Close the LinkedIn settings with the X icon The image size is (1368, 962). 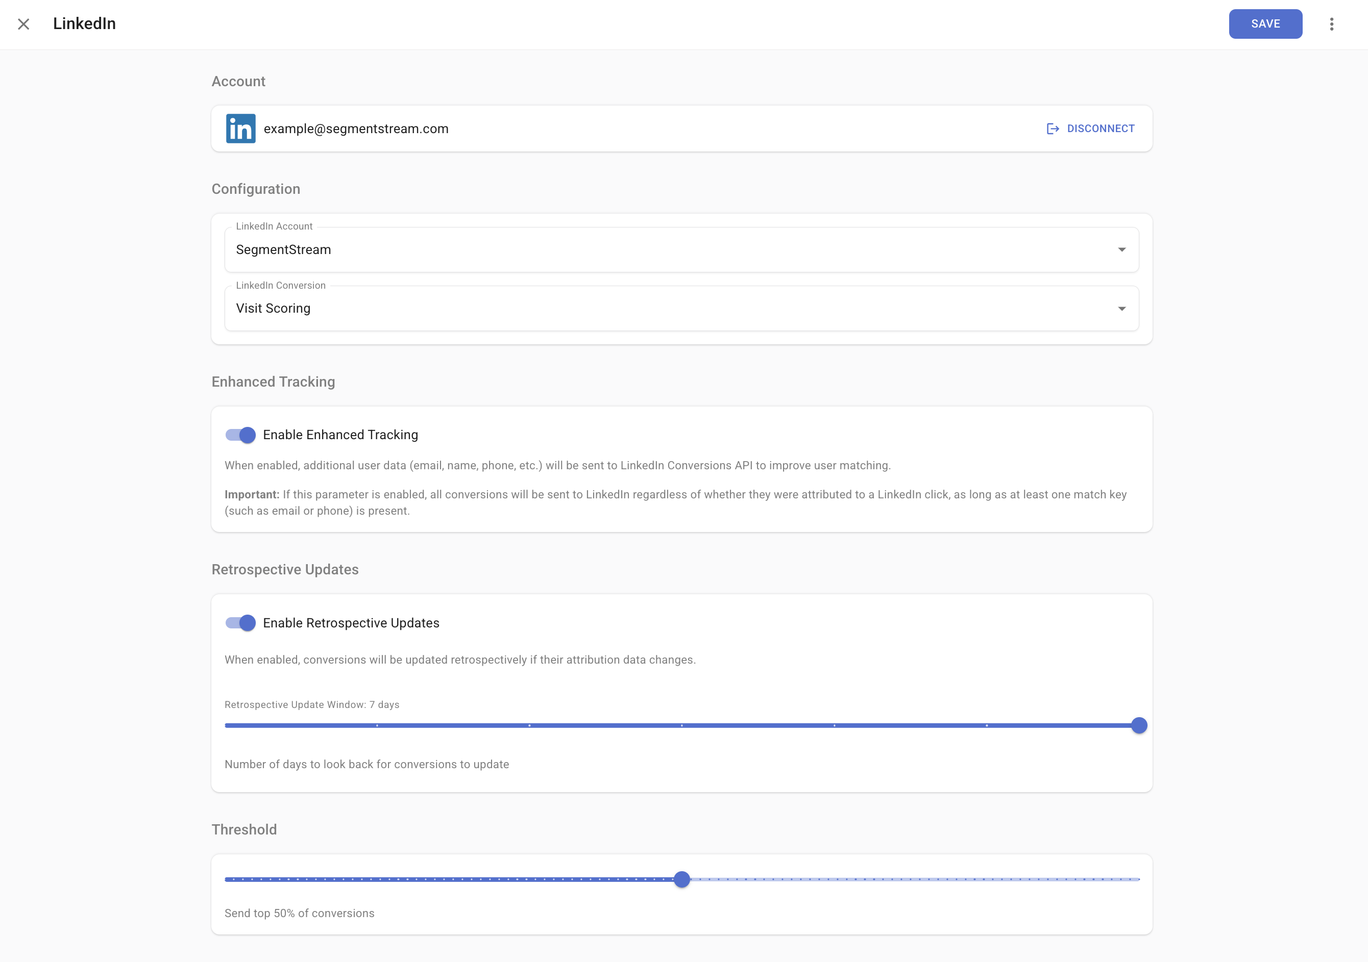pos(24,24)
